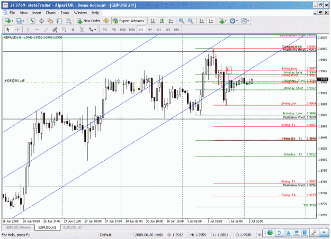Open the Profiles icon

(19, 21)
